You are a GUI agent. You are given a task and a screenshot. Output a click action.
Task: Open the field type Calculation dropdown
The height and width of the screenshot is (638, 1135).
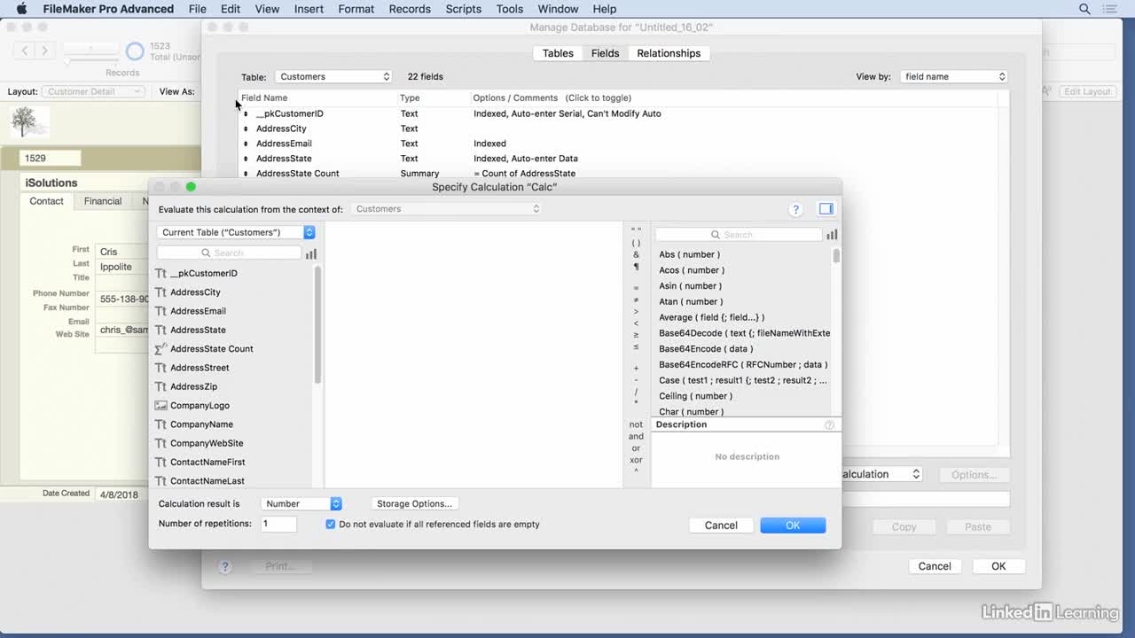point(881,474)
